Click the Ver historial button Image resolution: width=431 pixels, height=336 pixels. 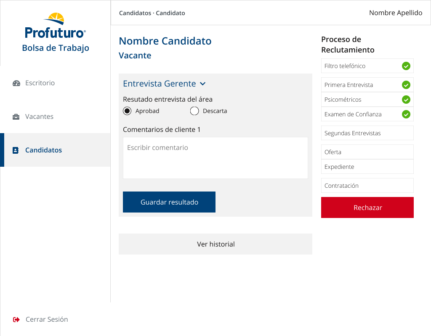tap(215, 244)
